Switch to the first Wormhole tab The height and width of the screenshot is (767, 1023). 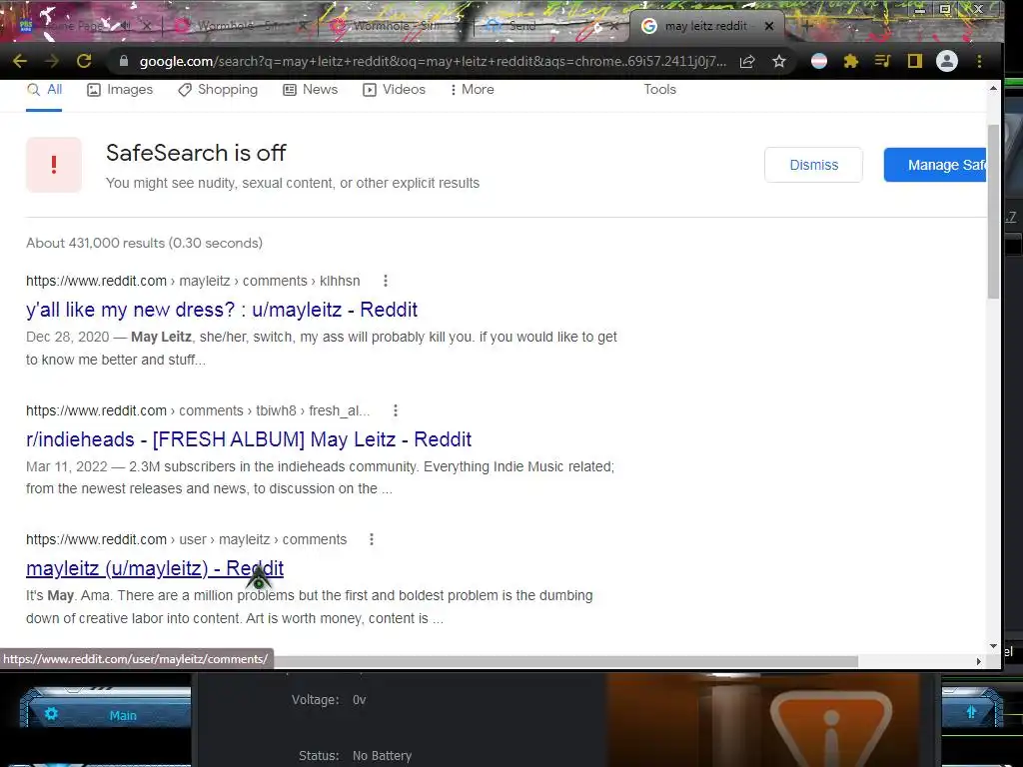tap(235, 26)
